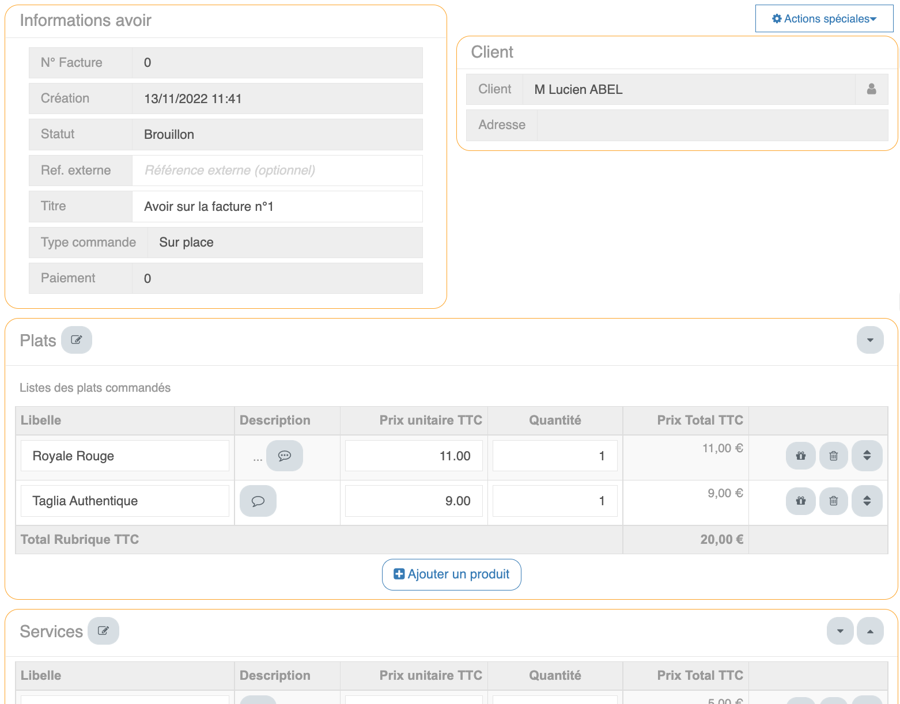The width and height of the screenshot is (900, 704).
Task: Click the client profile icon next to Lucien ABEL
Action: click(871, 89)
